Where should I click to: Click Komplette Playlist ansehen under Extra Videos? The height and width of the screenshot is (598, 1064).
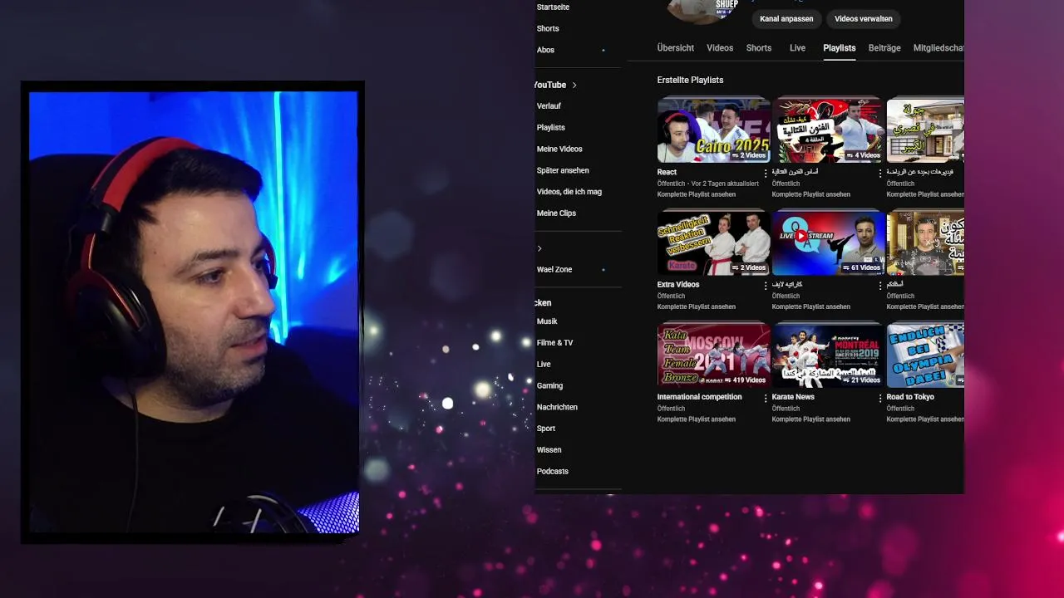(696, 306)
